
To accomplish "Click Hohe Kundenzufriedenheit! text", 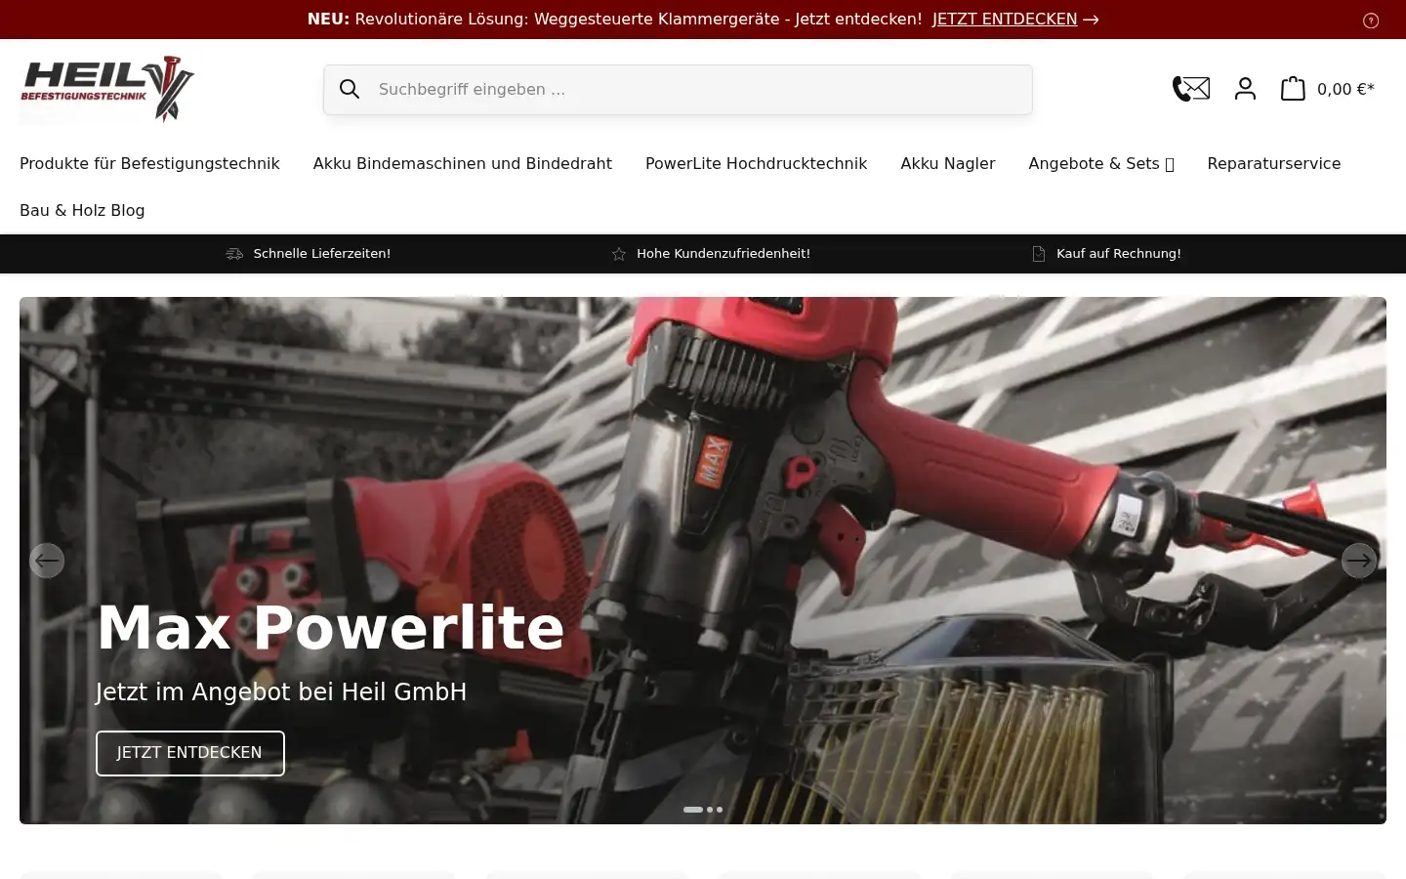I will click(x=724, y=254).
